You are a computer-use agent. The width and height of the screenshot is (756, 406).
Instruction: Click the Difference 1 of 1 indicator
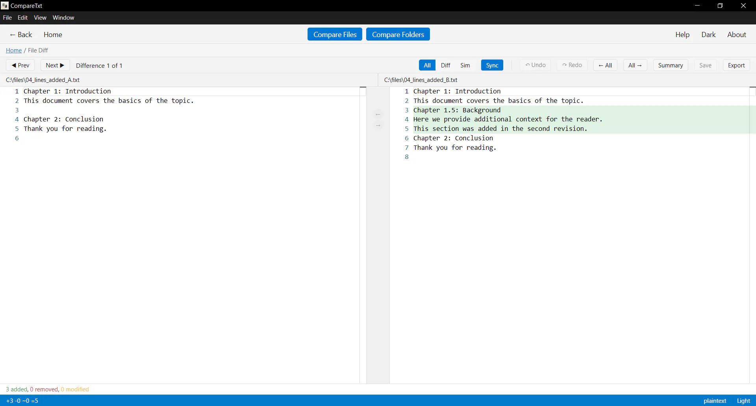[x=99, y=66]
